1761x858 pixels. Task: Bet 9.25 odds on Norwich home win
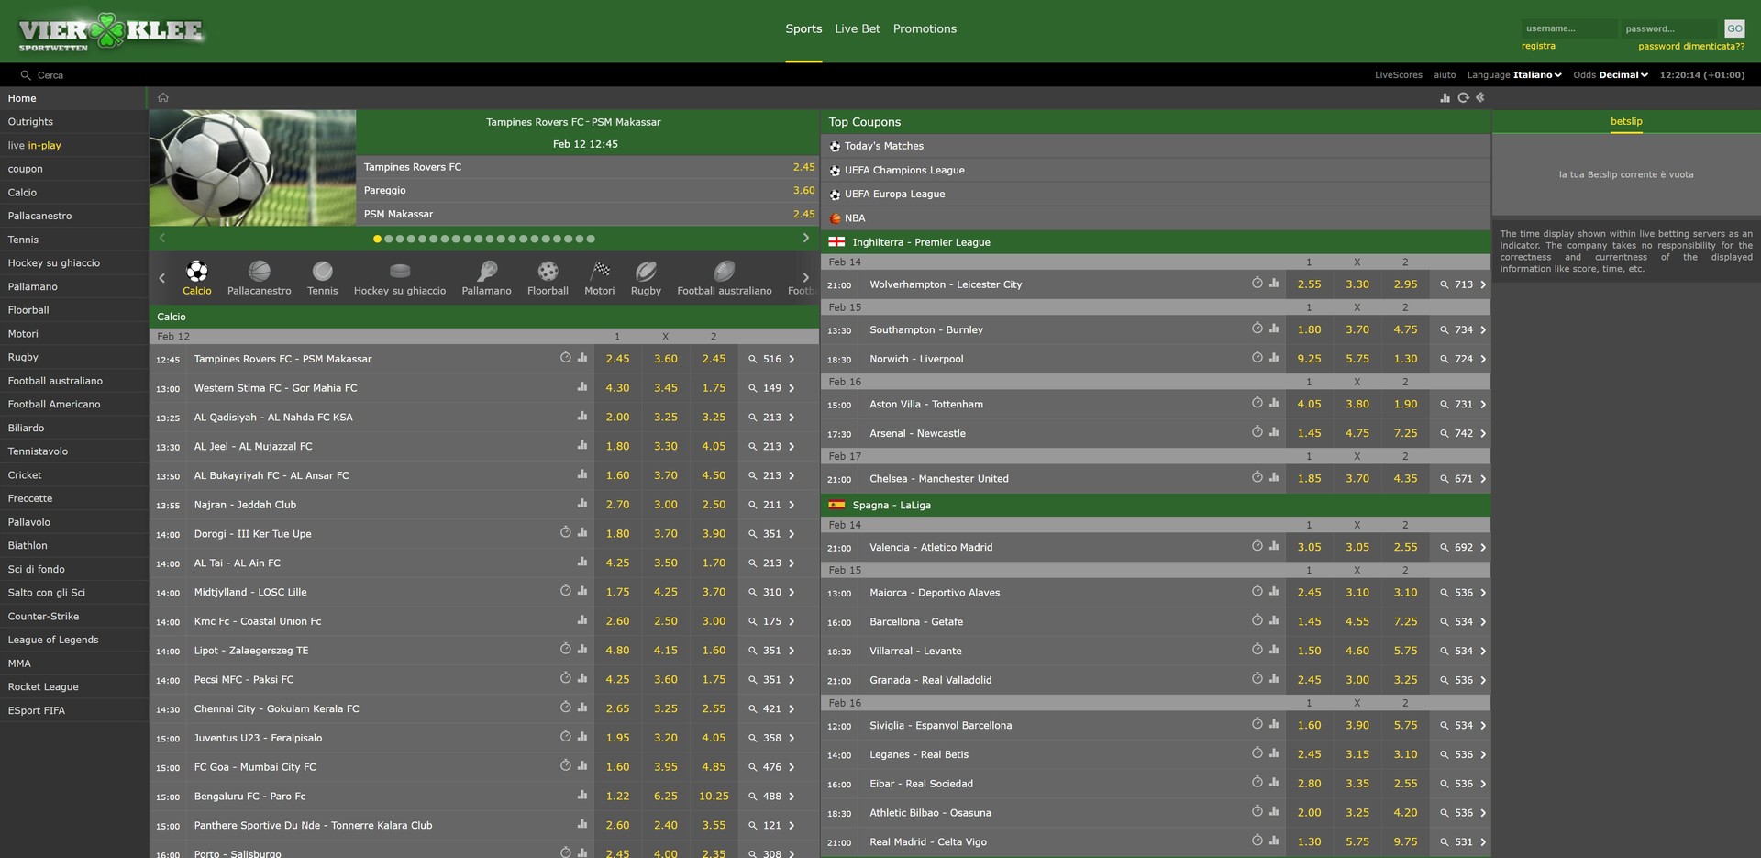pos(1309,359)
